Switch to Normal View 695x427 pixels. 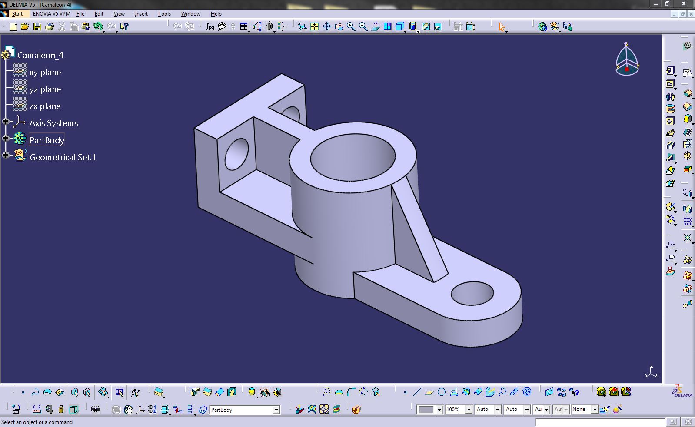pos(375,27)
